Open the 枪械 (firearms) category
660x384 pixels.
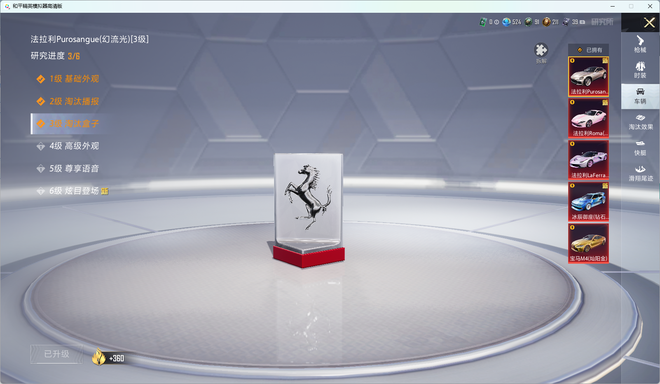point(640,44)
